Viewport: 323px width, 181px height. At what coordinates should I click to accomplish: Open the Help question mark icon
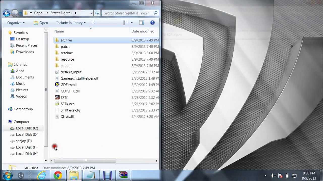pyautogui.click(x=152, y=23)
